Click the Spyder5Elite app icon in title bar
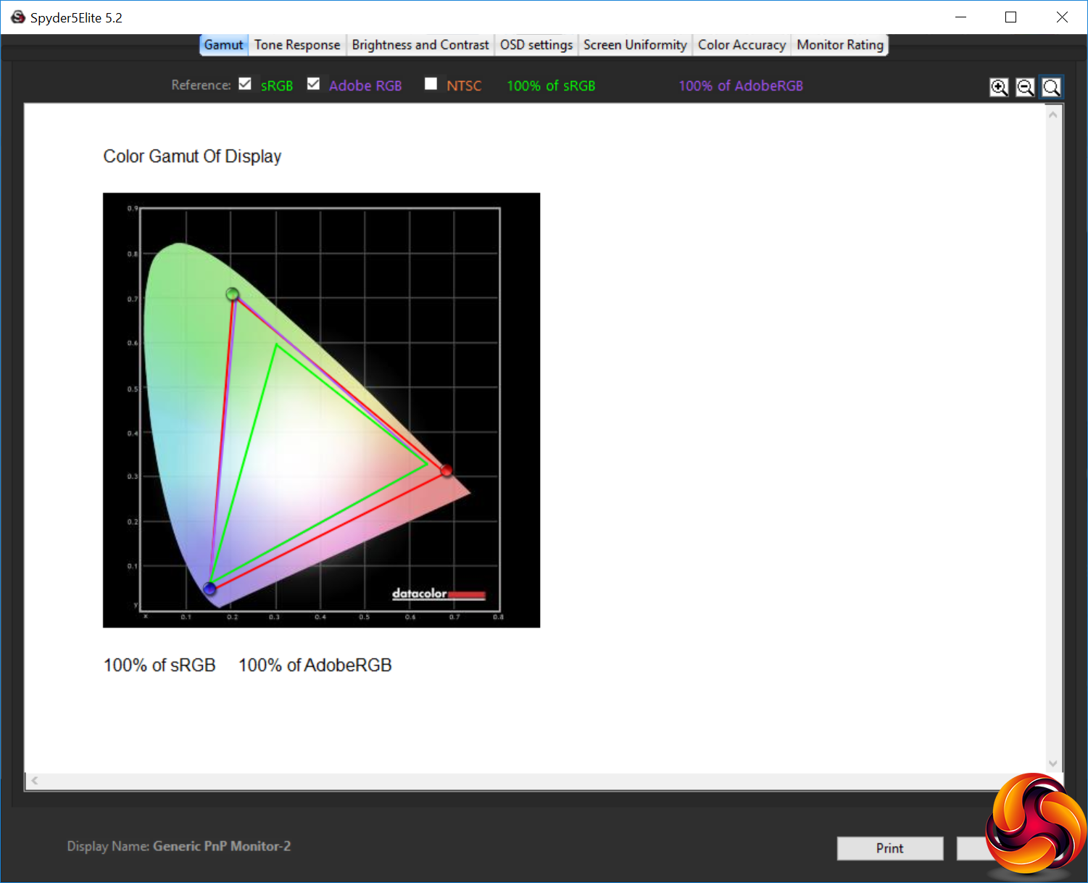 click(17, 17)
